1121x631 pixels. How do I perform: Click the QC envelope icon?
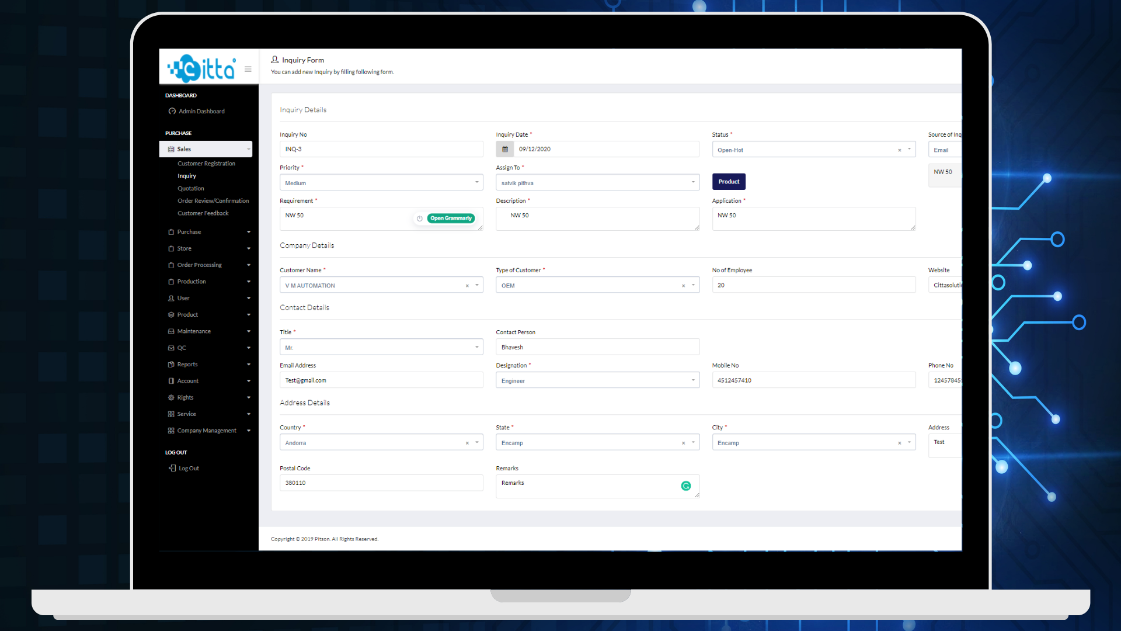click(x=171, y=348)
